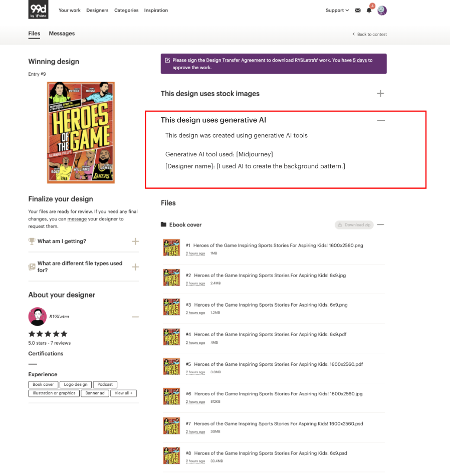Open the winning design cover thumbnail

81,132
